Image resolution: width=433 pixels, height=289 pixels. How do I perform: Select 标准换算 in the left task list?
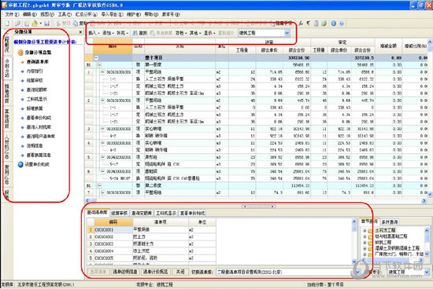(x=35, y=108)
